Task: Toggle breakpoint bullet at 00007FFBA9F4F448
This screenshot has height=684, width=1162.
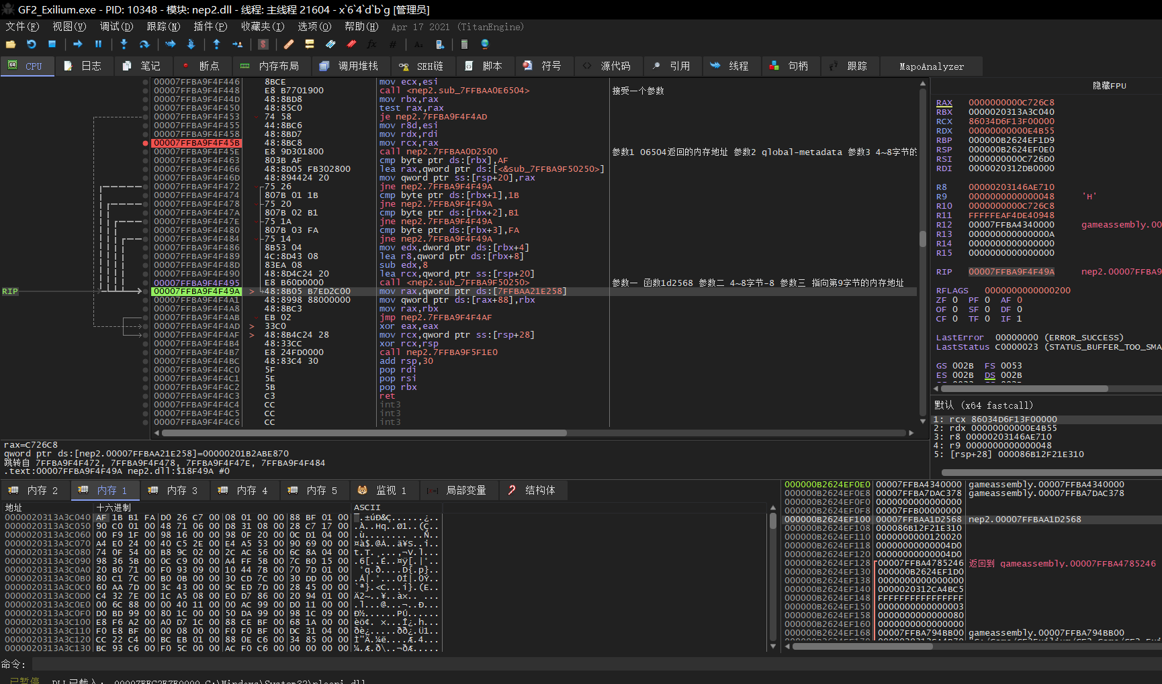Action: [146, 91]
